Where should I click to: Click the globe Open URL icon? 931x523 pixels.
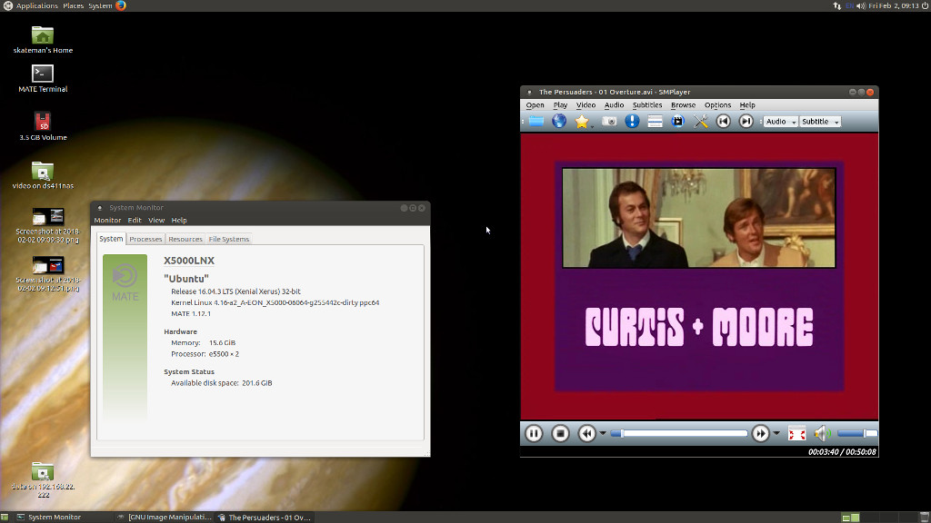(x=559, y=122)
